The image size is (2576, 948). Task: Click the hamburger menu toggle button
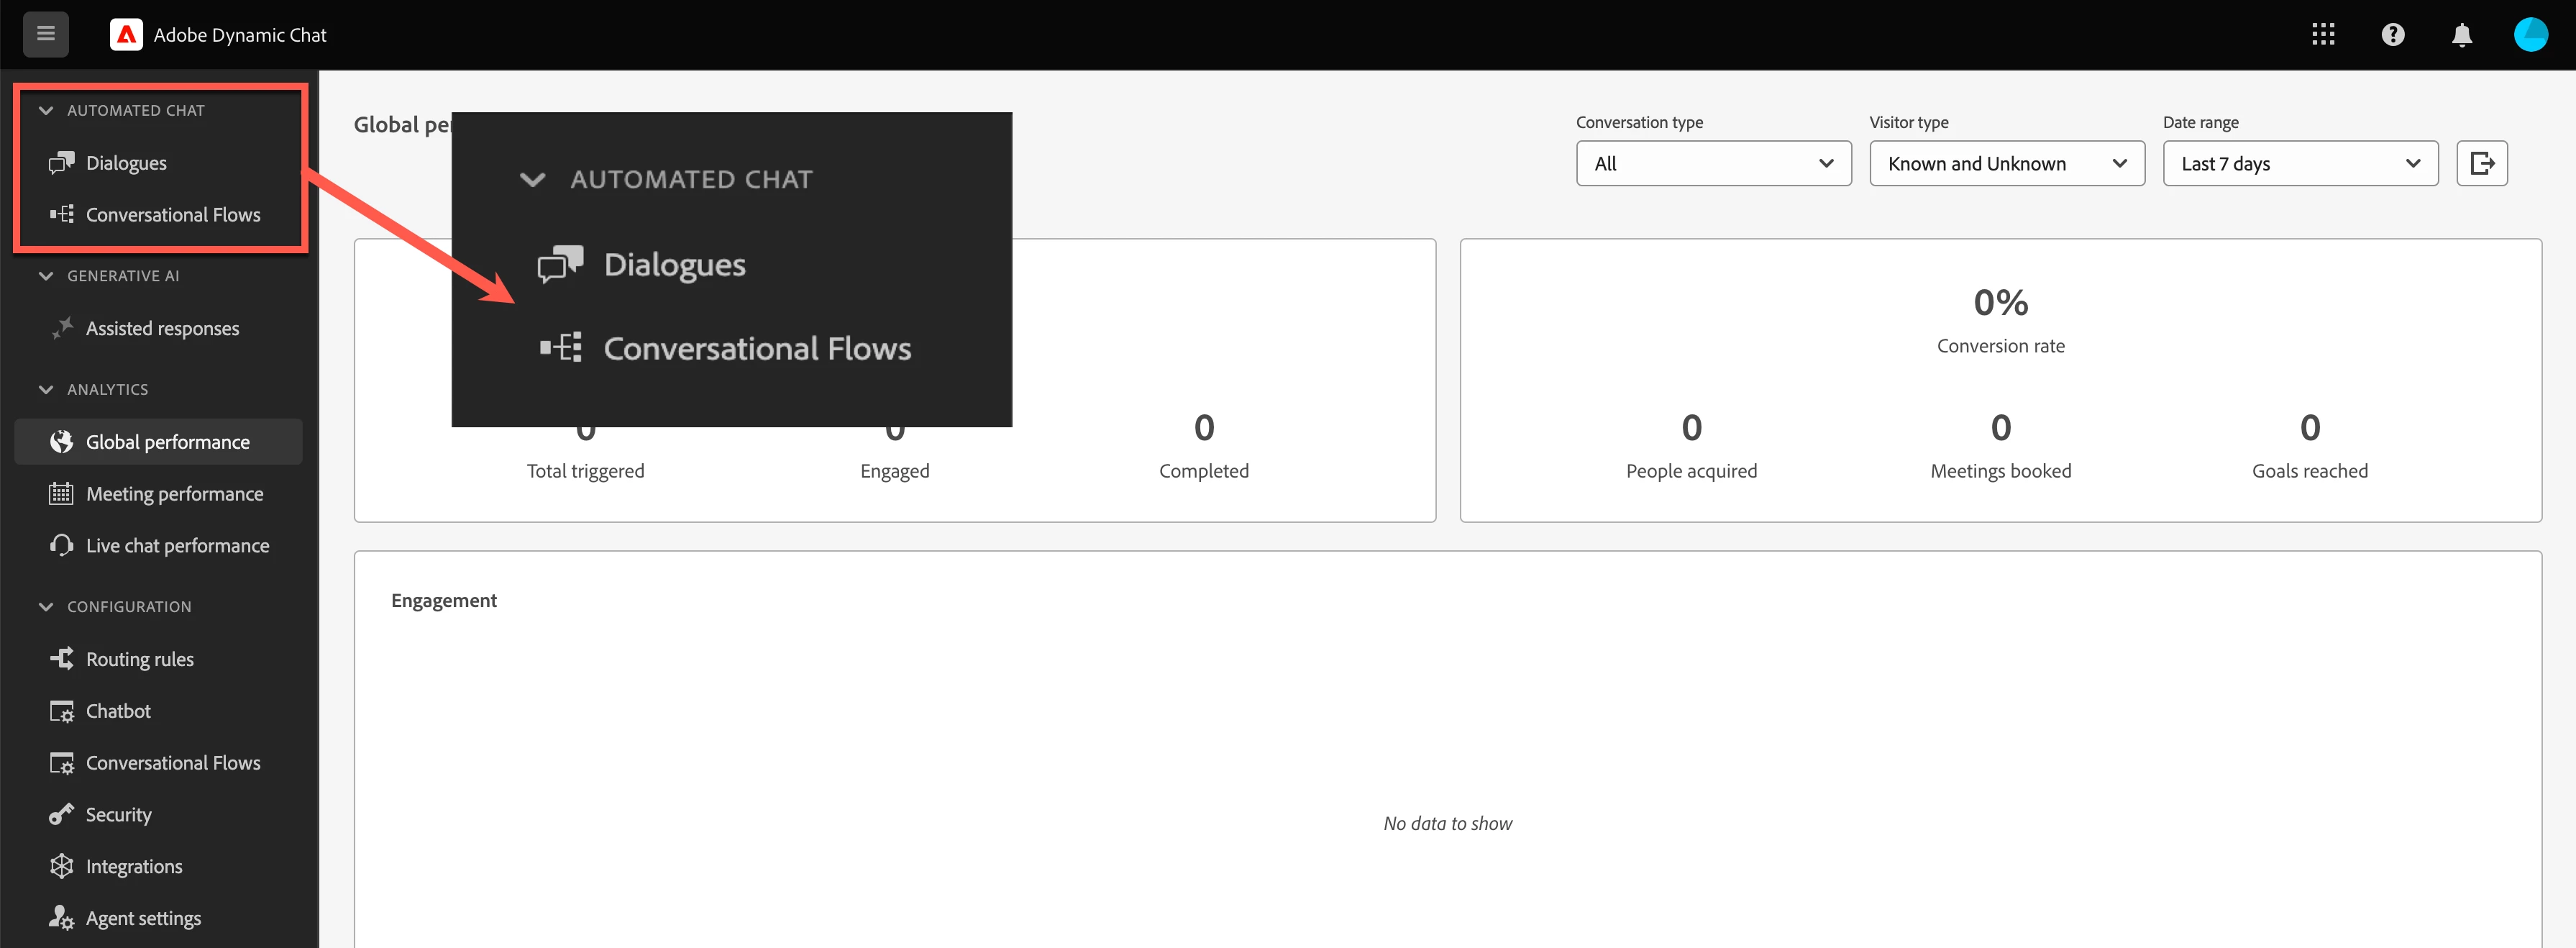[45, 34]
